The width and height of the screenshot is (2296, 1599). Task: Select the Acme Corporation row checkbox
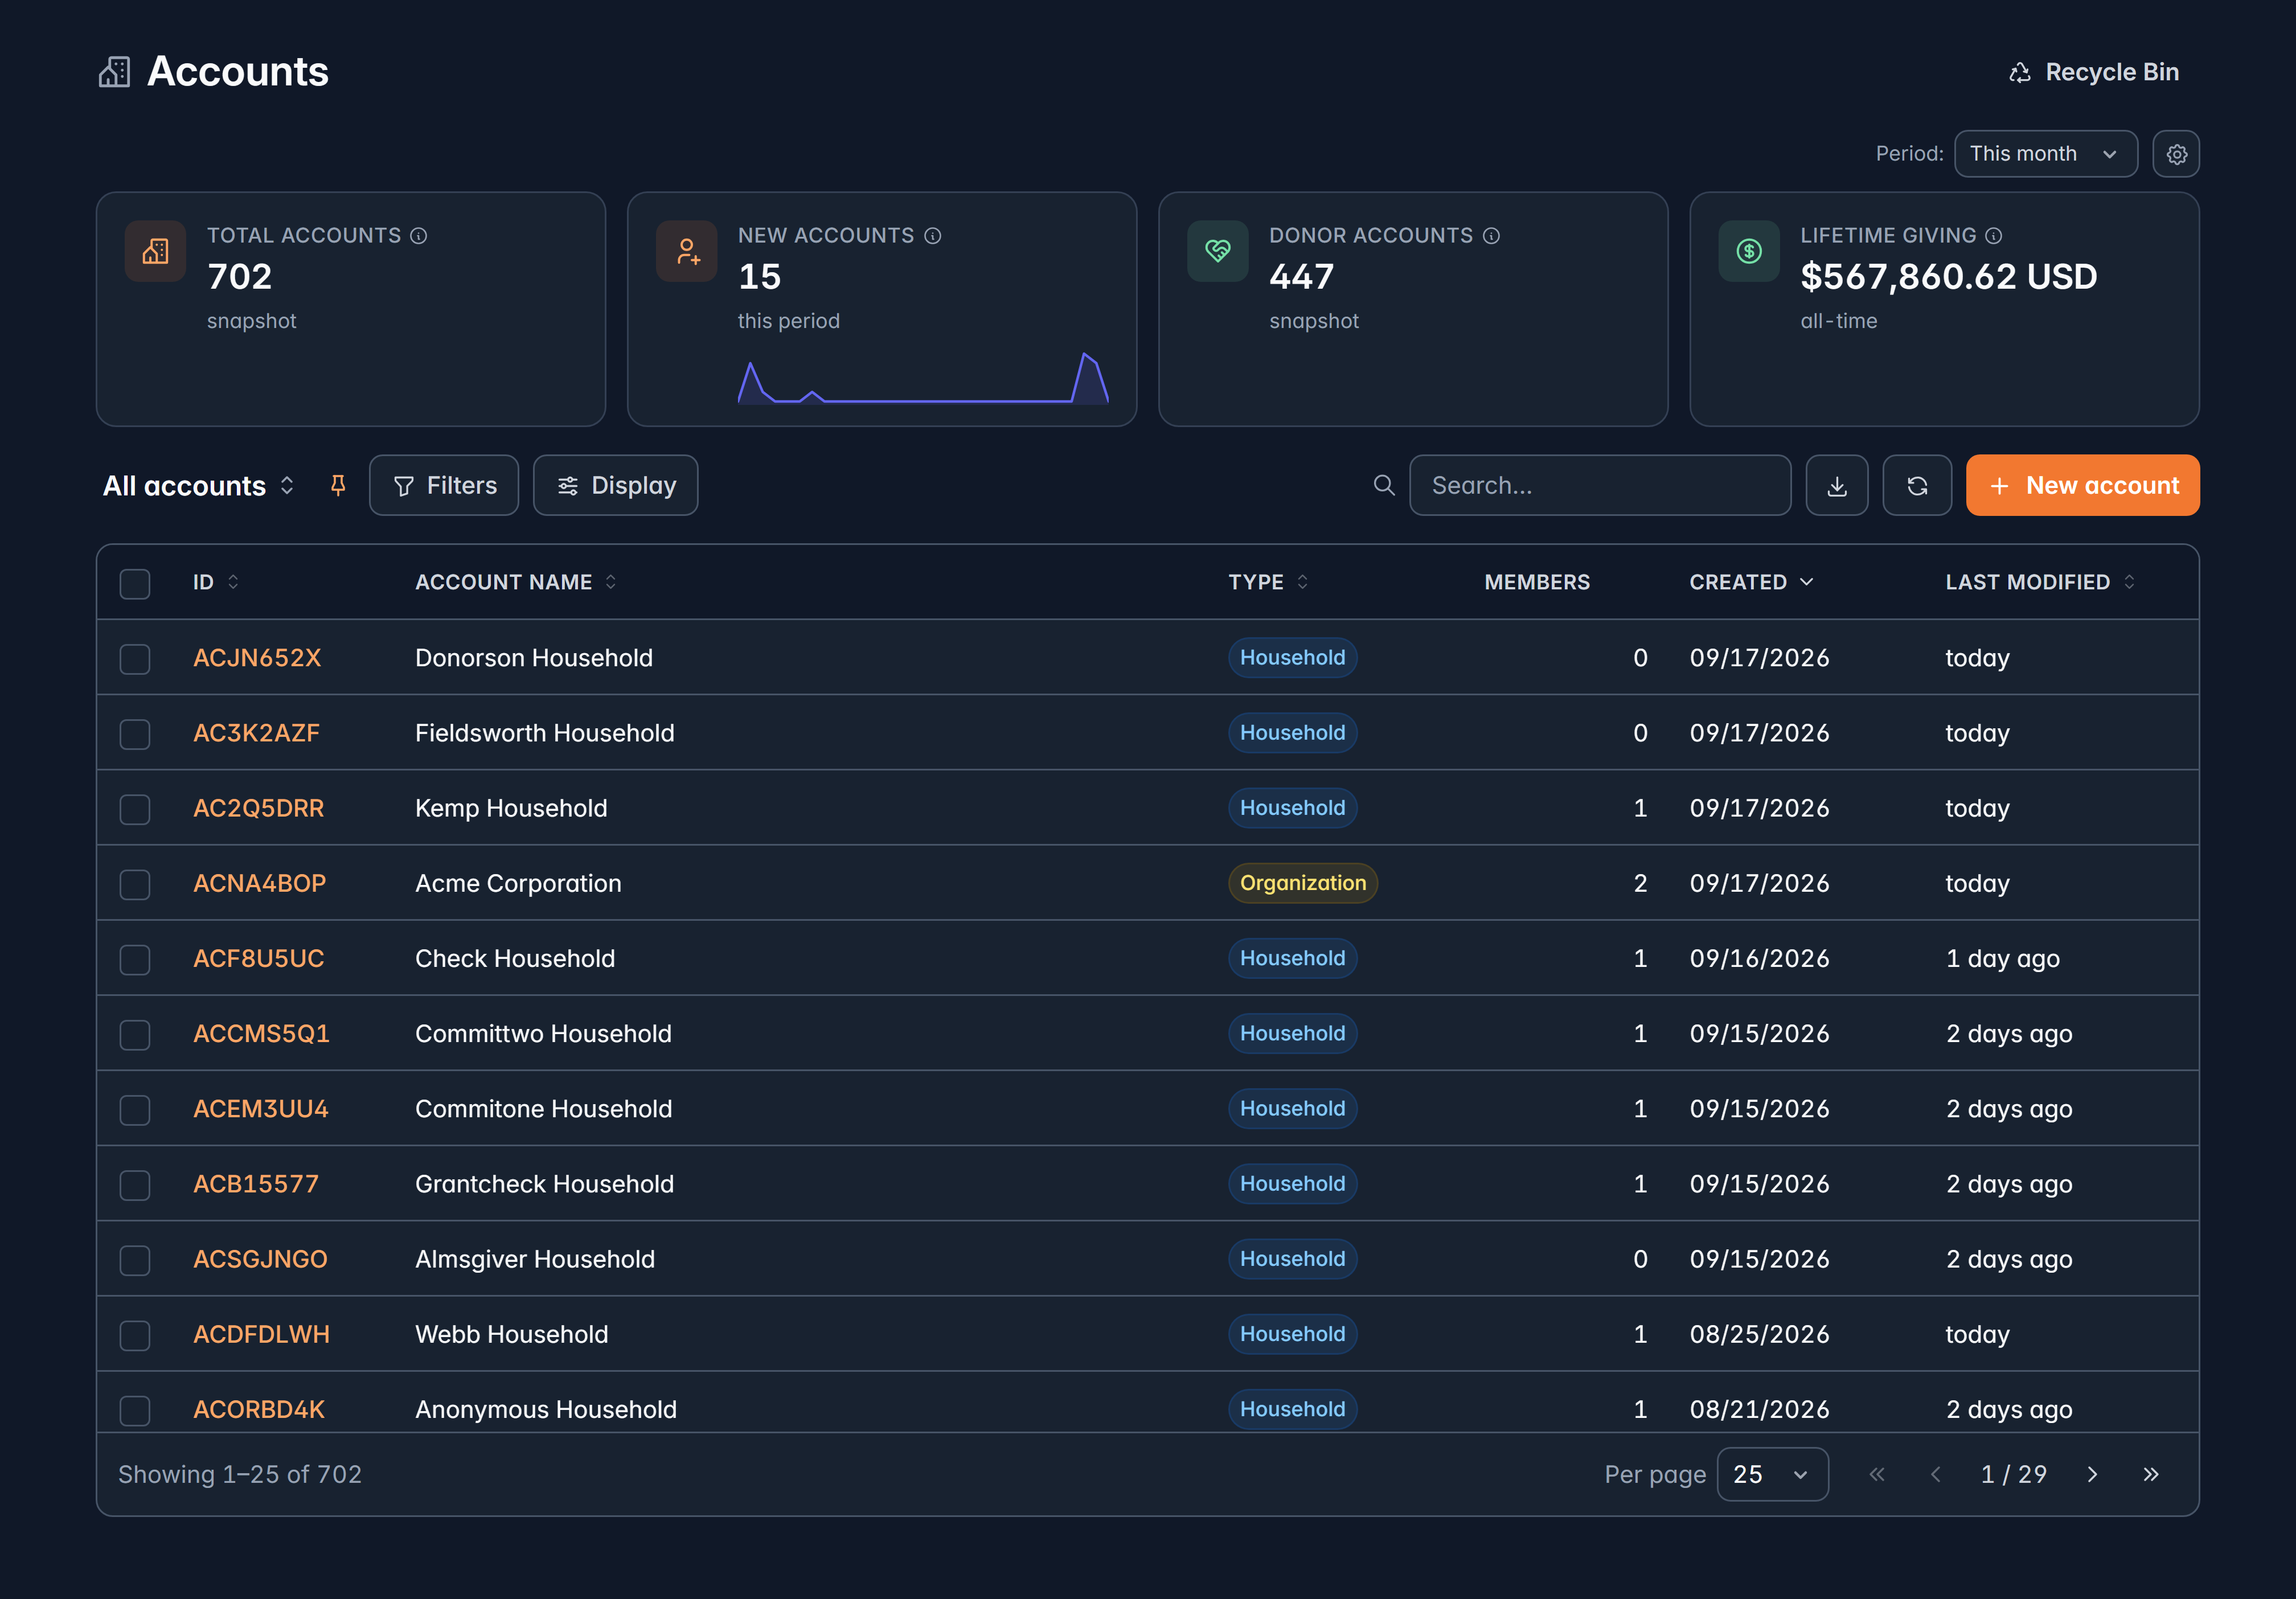(135, 884)
